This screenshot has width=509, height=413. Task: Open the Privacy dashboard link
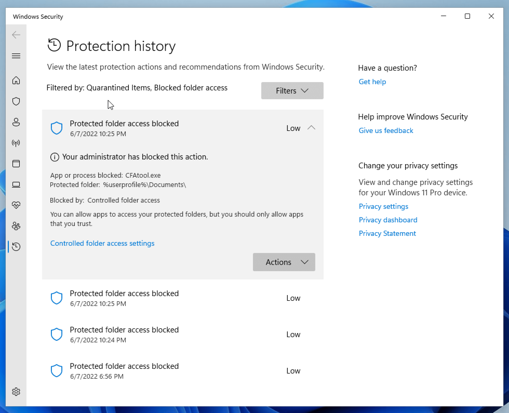tap(388, 220)
